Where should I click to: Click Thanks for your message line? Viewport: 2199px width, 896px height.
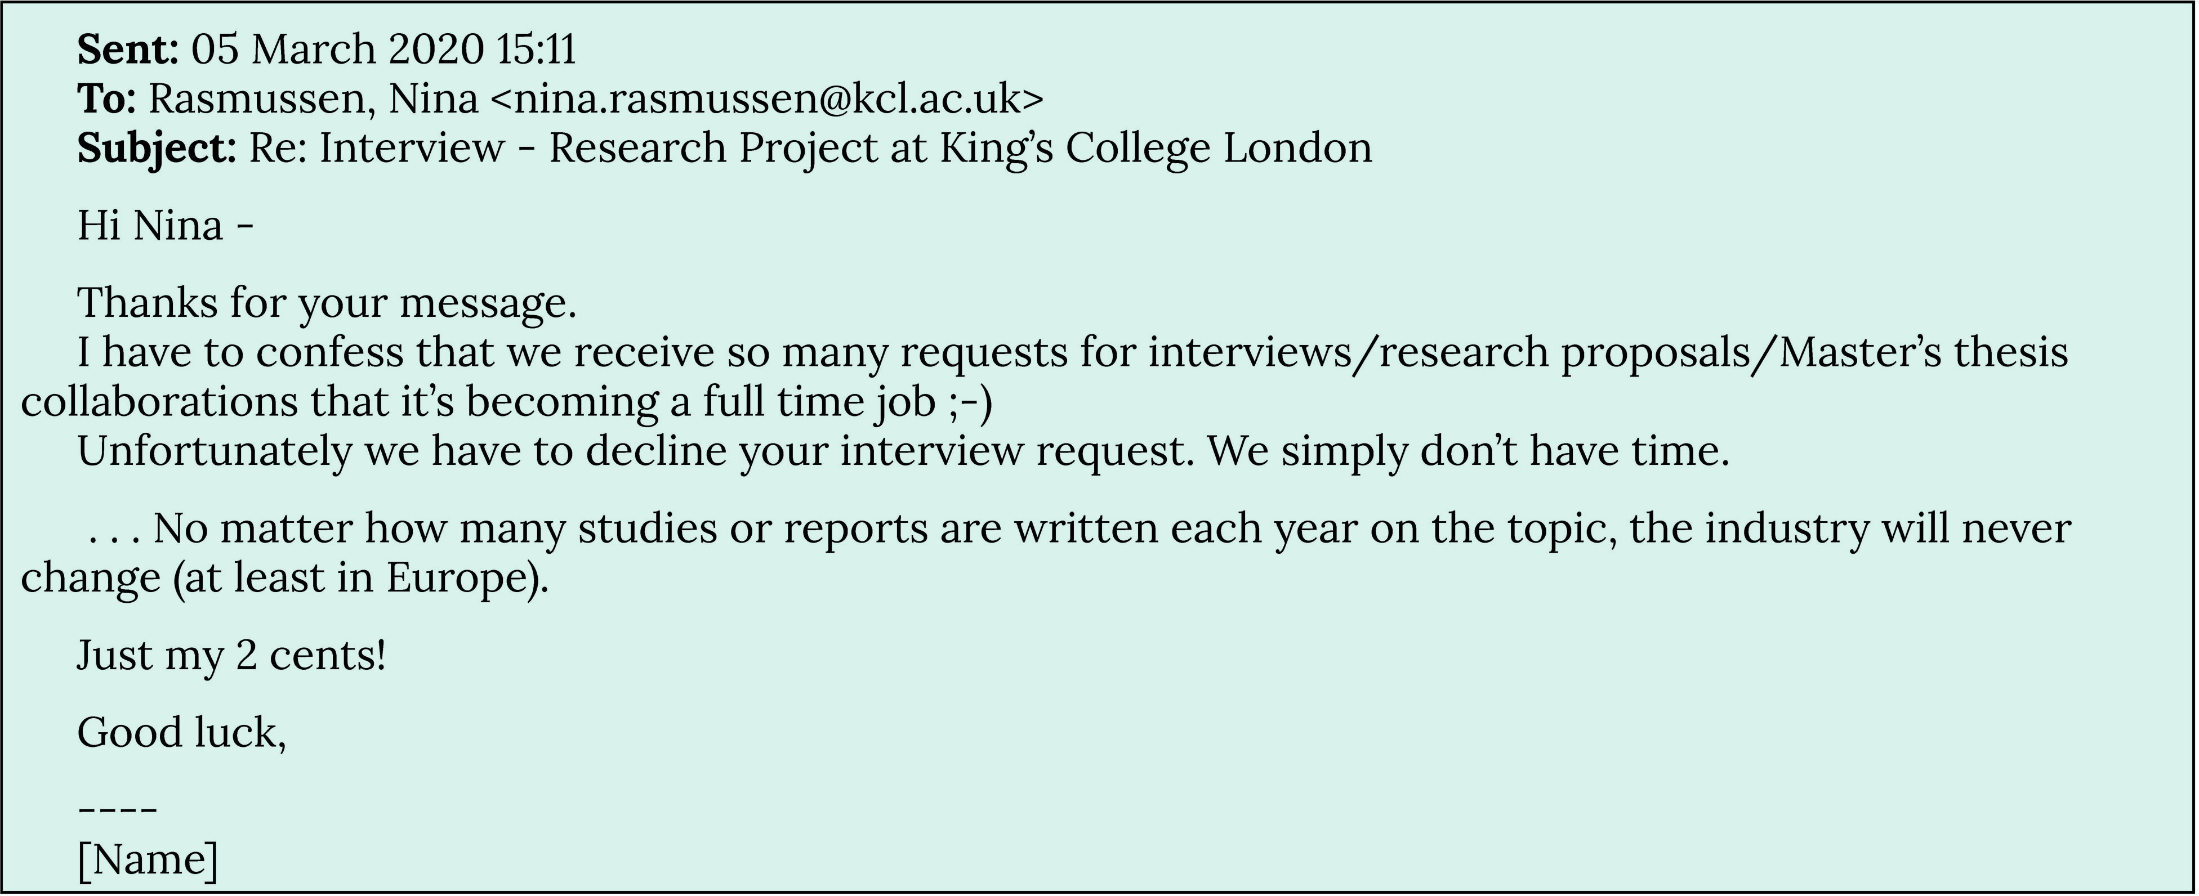pyautogui.click(x=327, y=304)
